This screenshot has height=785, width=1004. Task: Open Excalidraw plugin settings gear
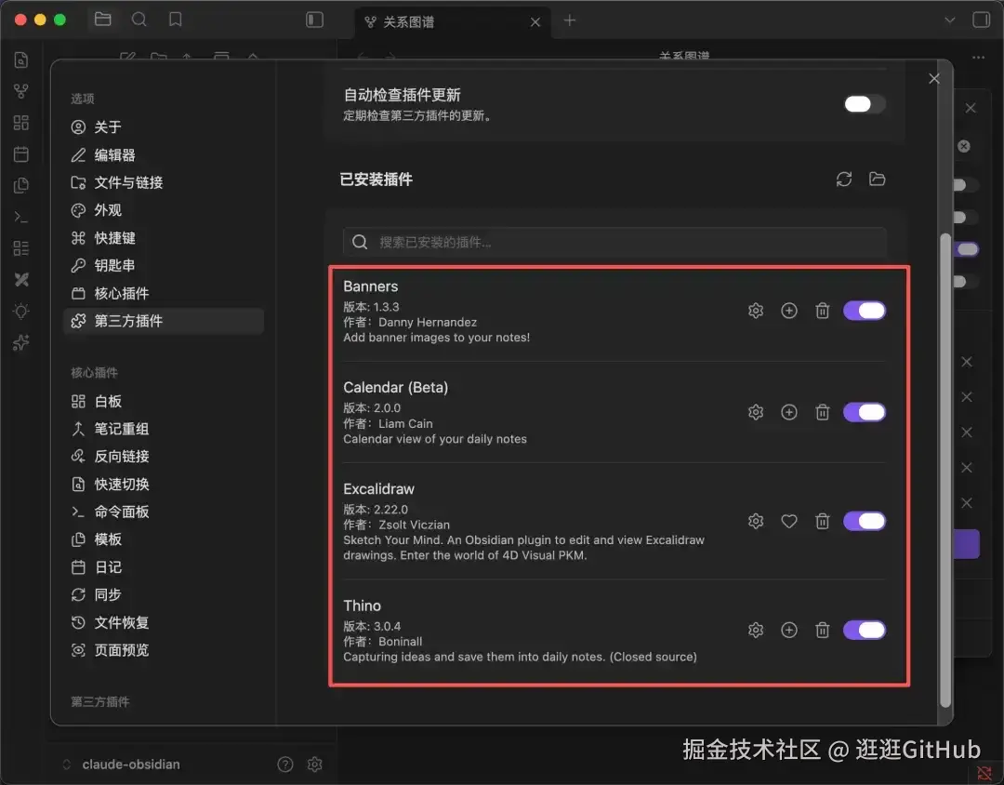click(756, 521)
